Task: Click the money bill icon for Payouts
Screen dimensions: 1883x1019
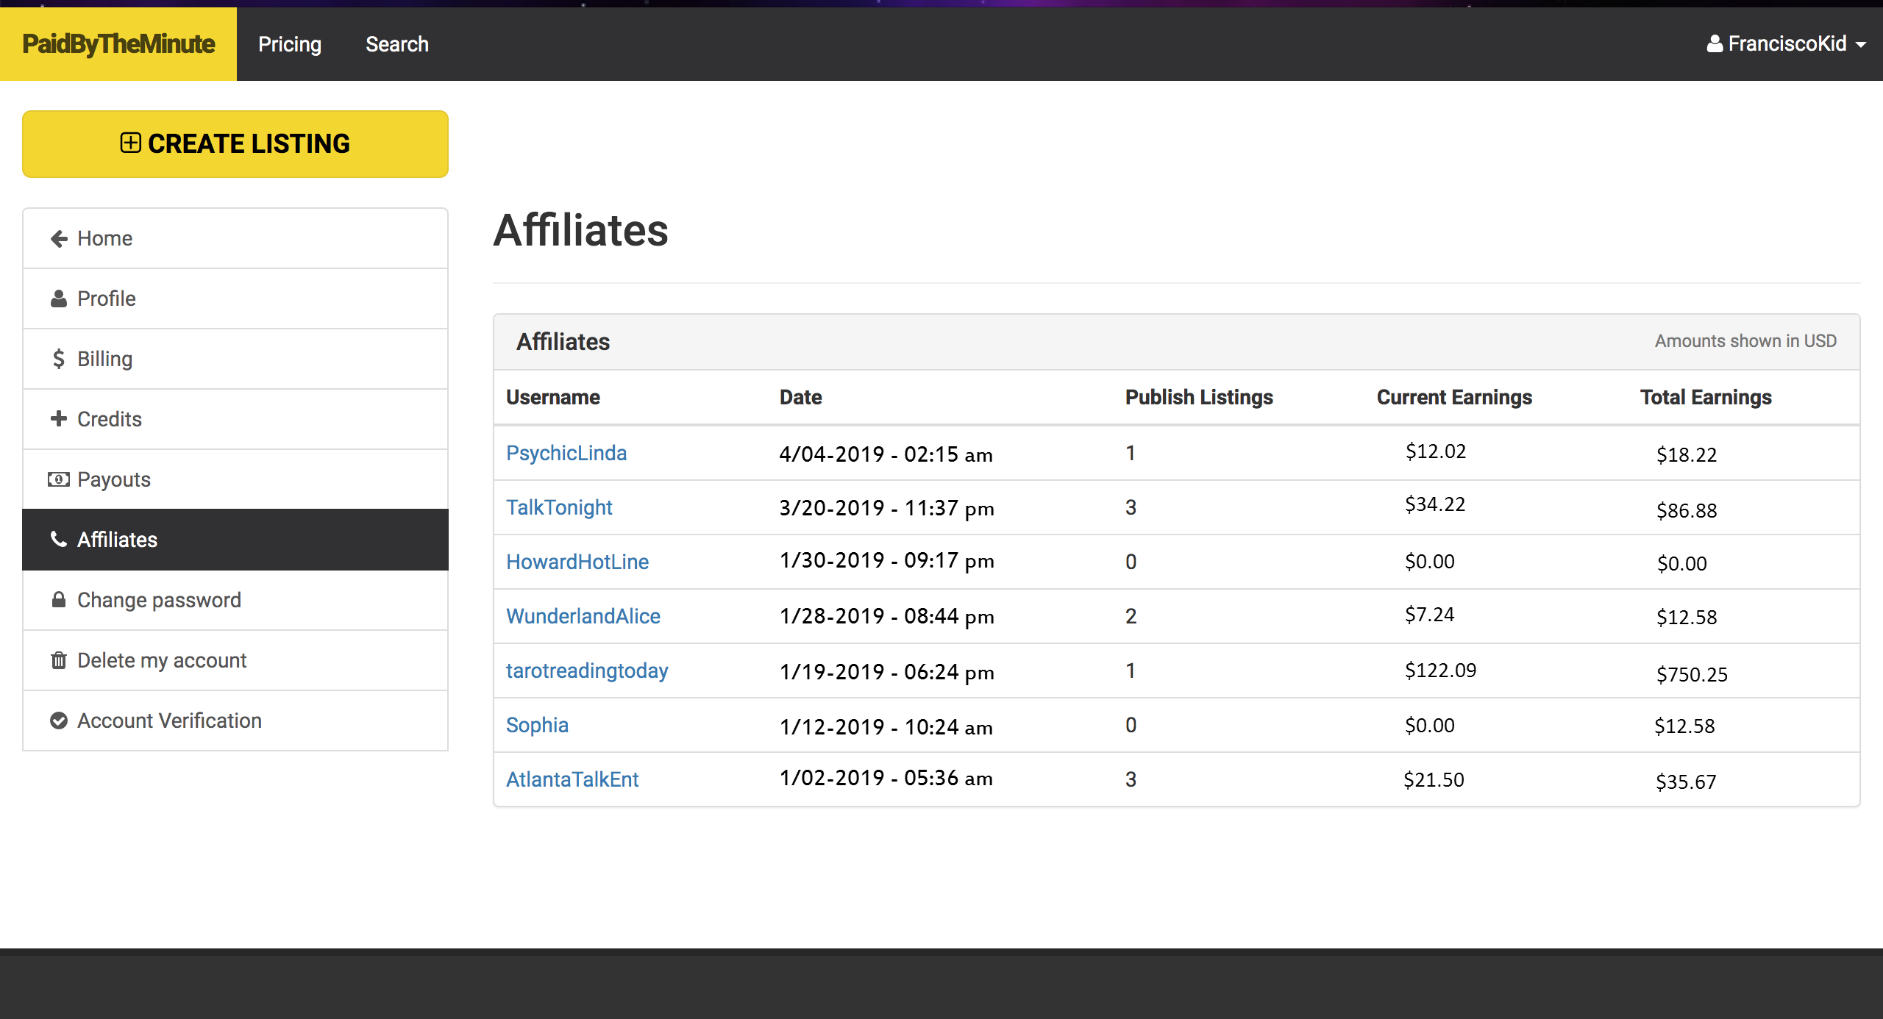Action: [x=59, y=480]
